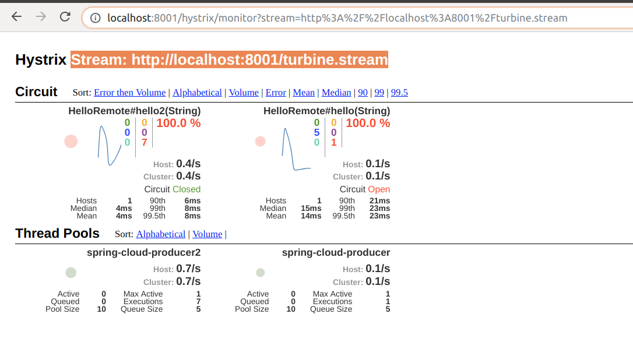The width and height of the screenshot is (633, 356).
Task: Click the spring-cloud-producer2 pool title
Action: coord(144,253)
